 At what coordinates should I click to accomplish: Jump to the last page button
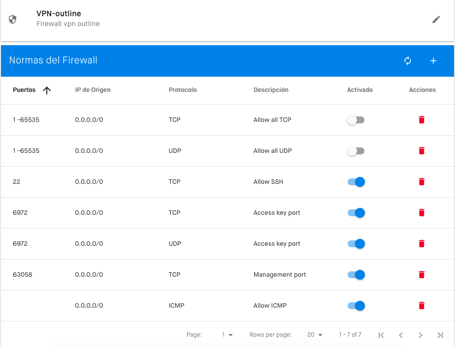pyautogui.click(x=440, y=335)
